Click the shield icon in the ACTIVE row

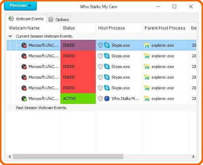(x=100, y=98)
